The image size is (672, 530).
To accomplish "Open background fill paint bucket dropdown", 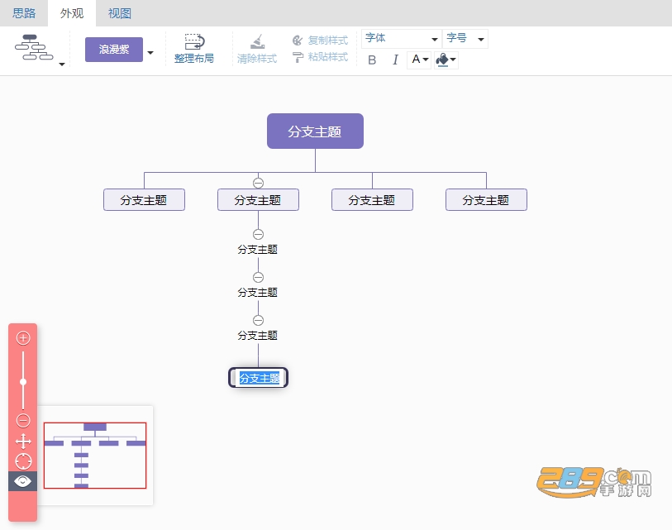I will [x=446, y=60].
